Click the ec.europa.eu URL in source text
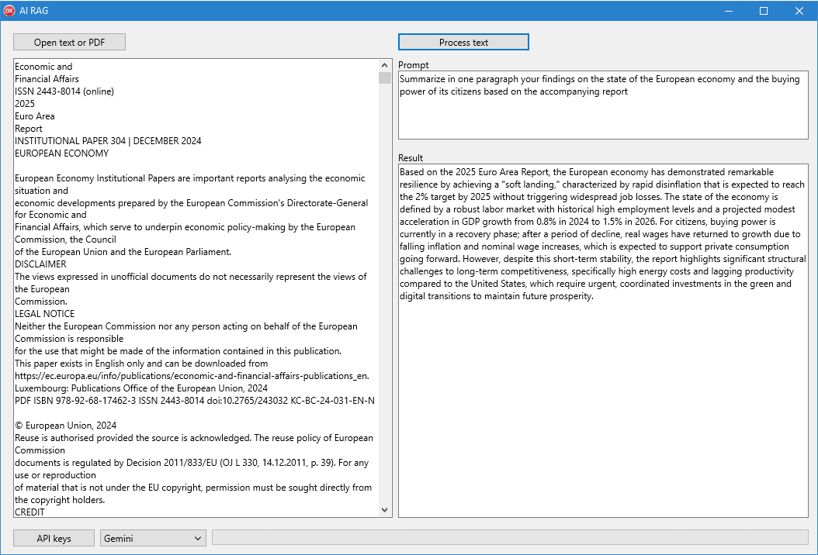818x555 pixels. coord(192,376)
